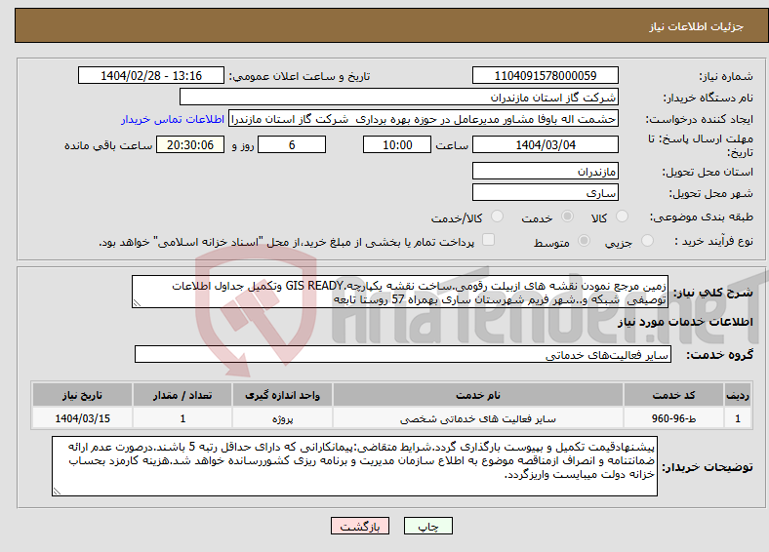
Task: Click the service code cell ط-96-960
Action: (674, 418)
